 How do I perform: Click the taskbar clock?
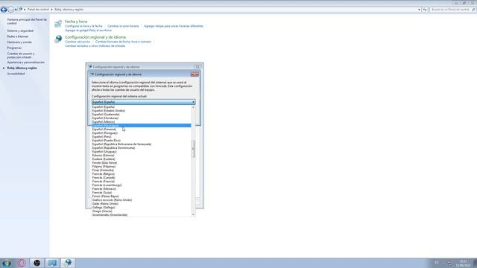point(463,264)
